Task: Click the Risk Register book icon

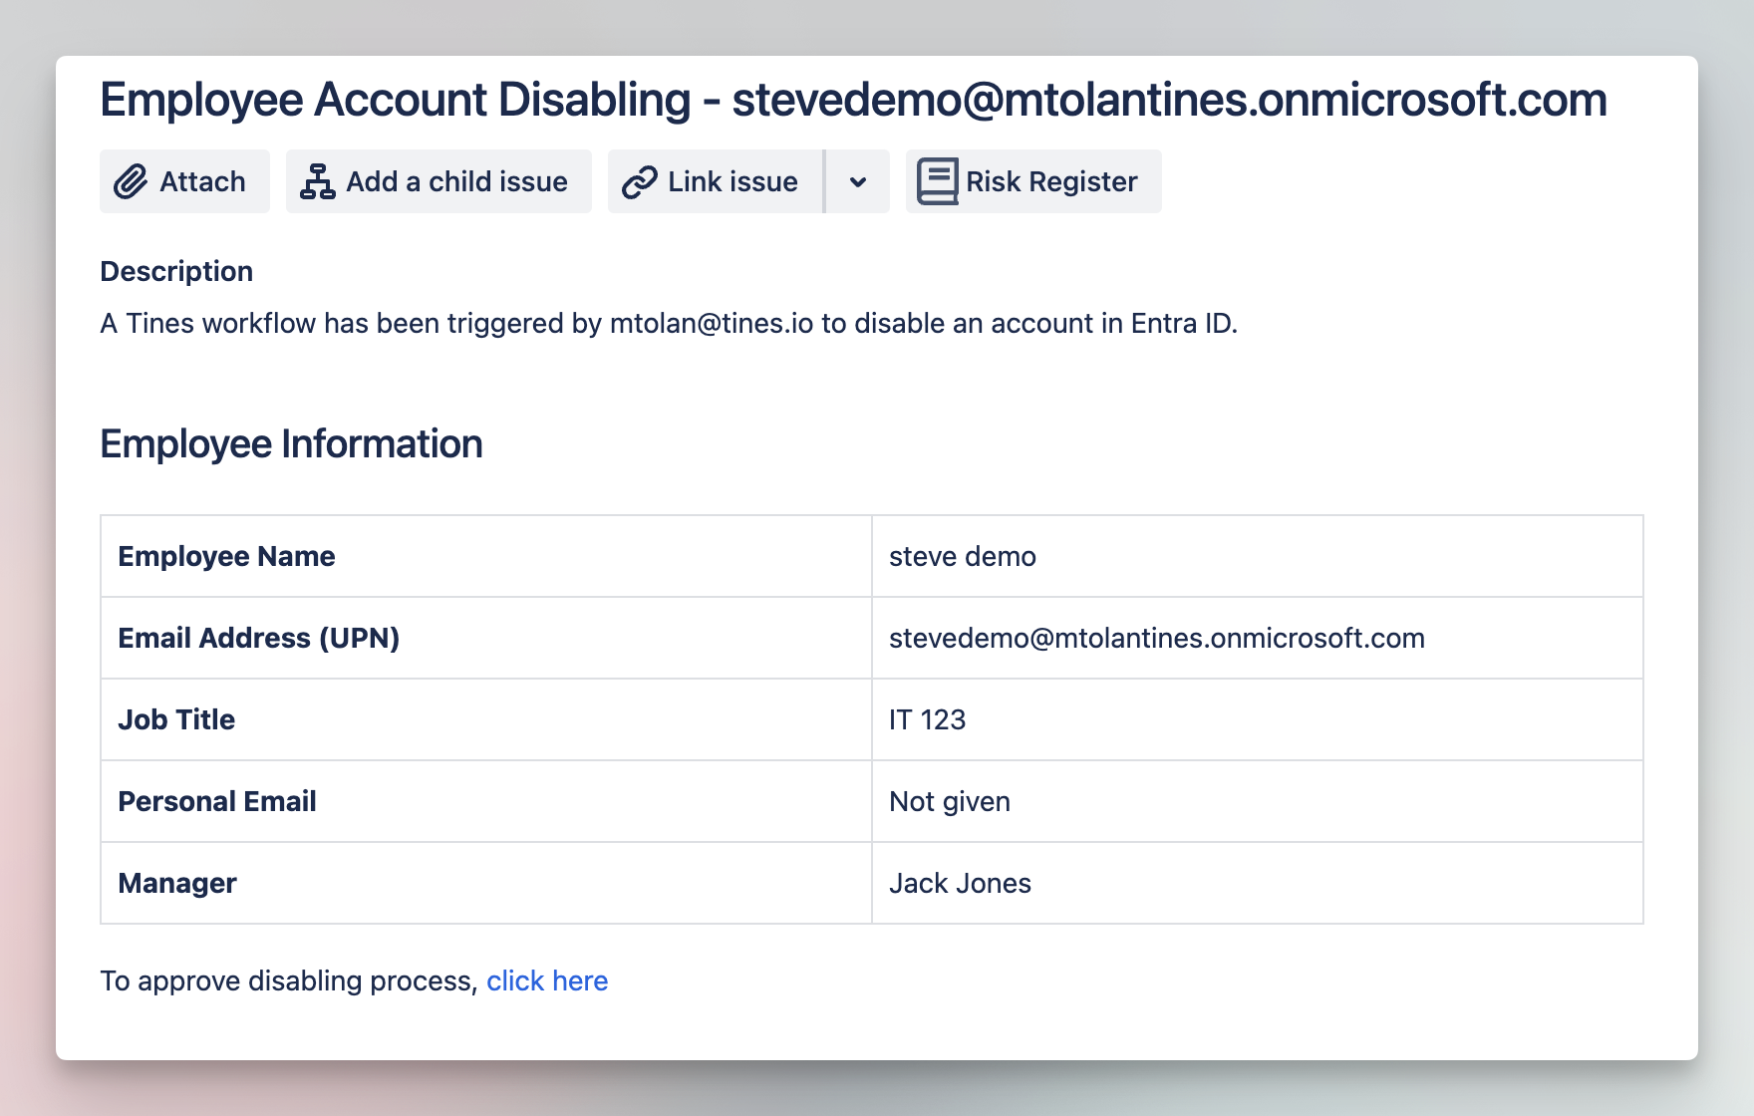Action: [938, 181]
